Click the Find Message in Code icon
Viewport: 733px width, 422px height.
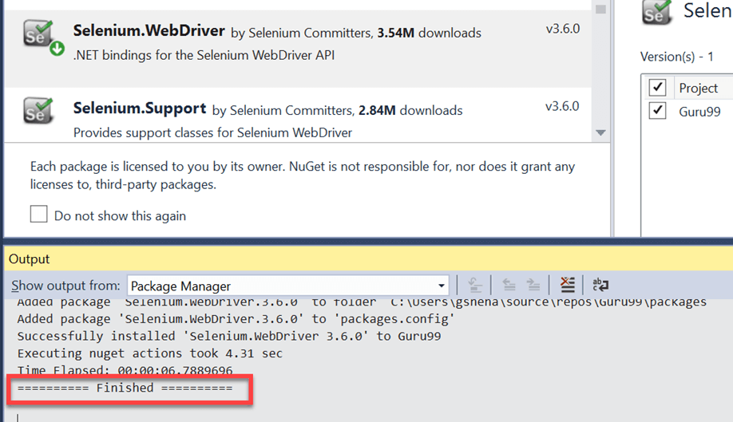pyautogui.click(x=475, y=285)
